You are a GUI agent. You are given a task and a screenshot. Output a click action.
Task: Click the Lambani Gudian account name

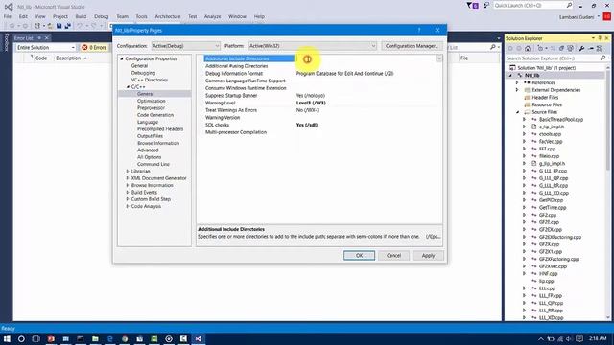pos(577,17)
